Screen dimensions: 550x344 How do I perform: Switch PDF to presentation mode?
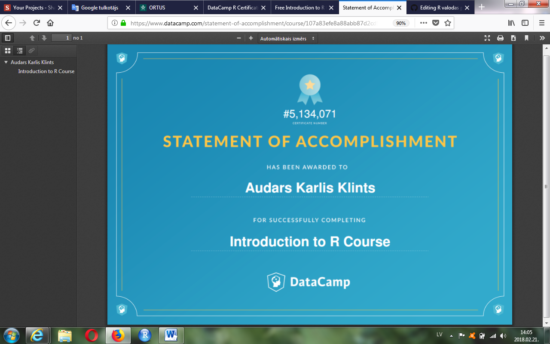click(487, 38)
